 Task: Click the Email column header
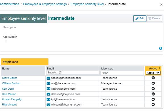tap(50, 69)
